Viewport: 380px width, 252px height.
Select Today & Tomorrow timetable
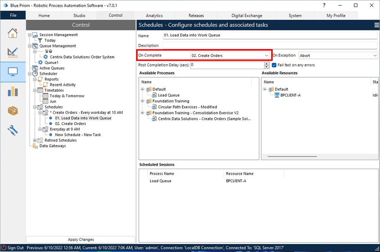[x=67, y=96]
